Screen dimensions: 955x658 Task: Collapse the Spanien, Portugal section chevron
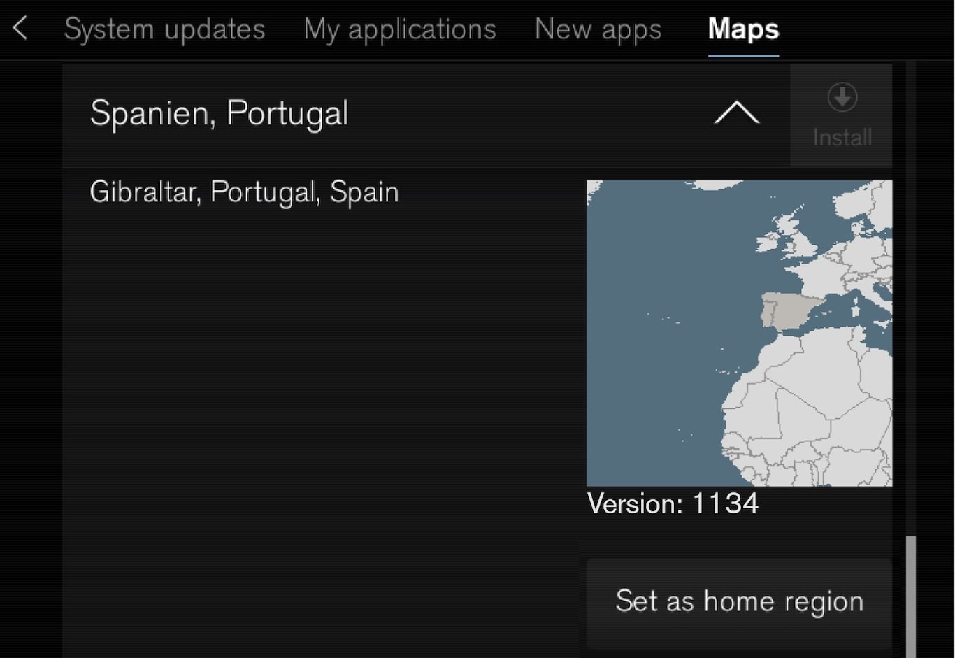[x=736, y=113]
